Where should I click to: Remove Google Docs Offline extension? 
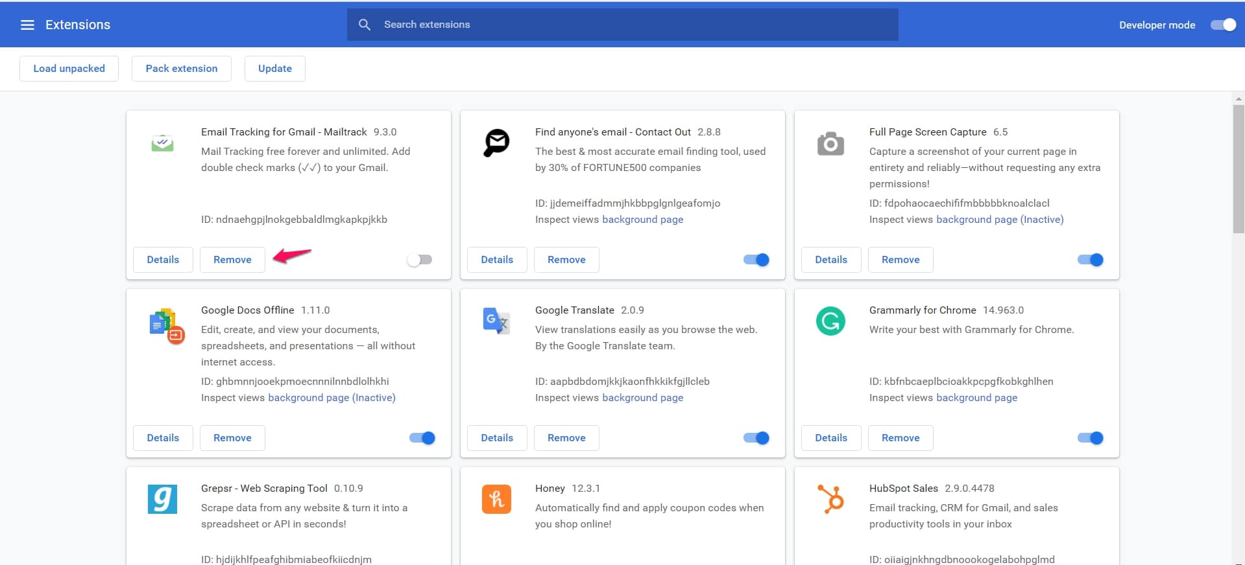point(232,438)
